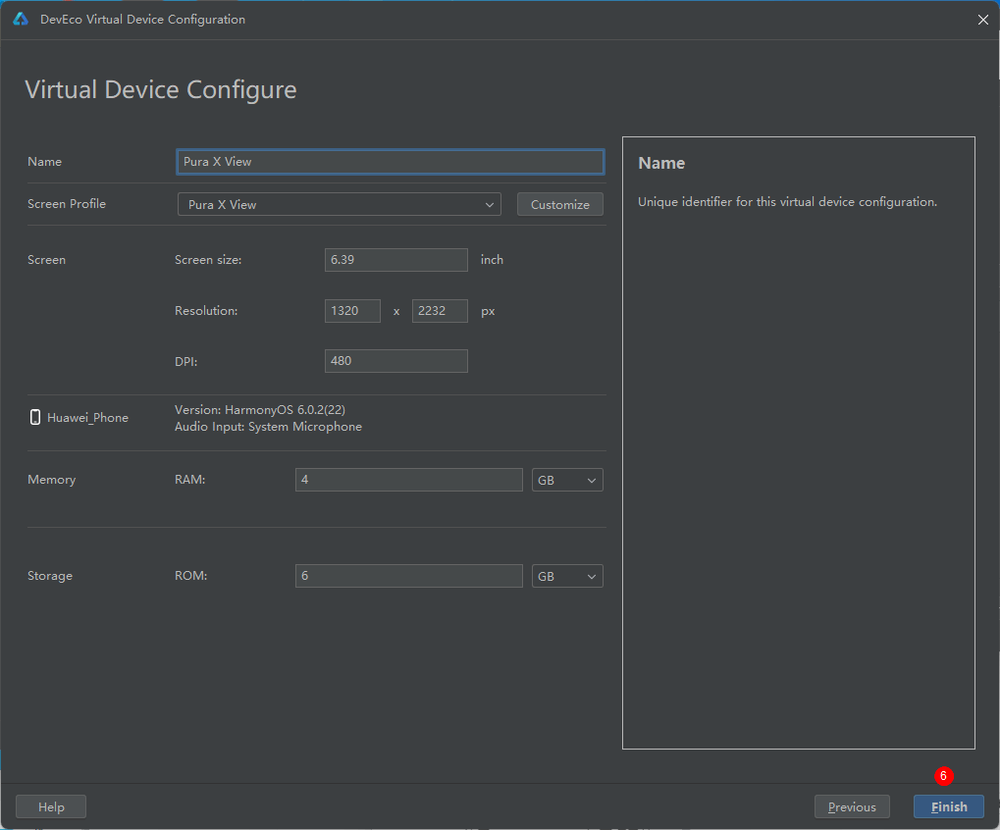Click the Storage section label
Image resolution: width=1000 pixels, height=830 pixels.
tap(50, 576)
